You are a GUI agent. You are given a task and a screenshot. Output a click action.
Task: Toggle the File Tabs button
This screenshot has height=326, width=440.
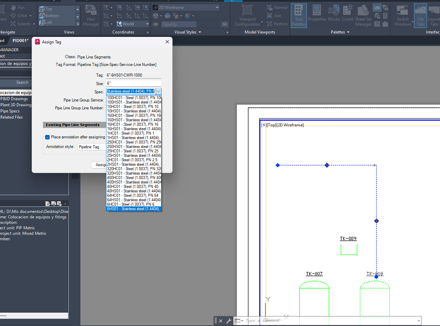pos(420,15)
